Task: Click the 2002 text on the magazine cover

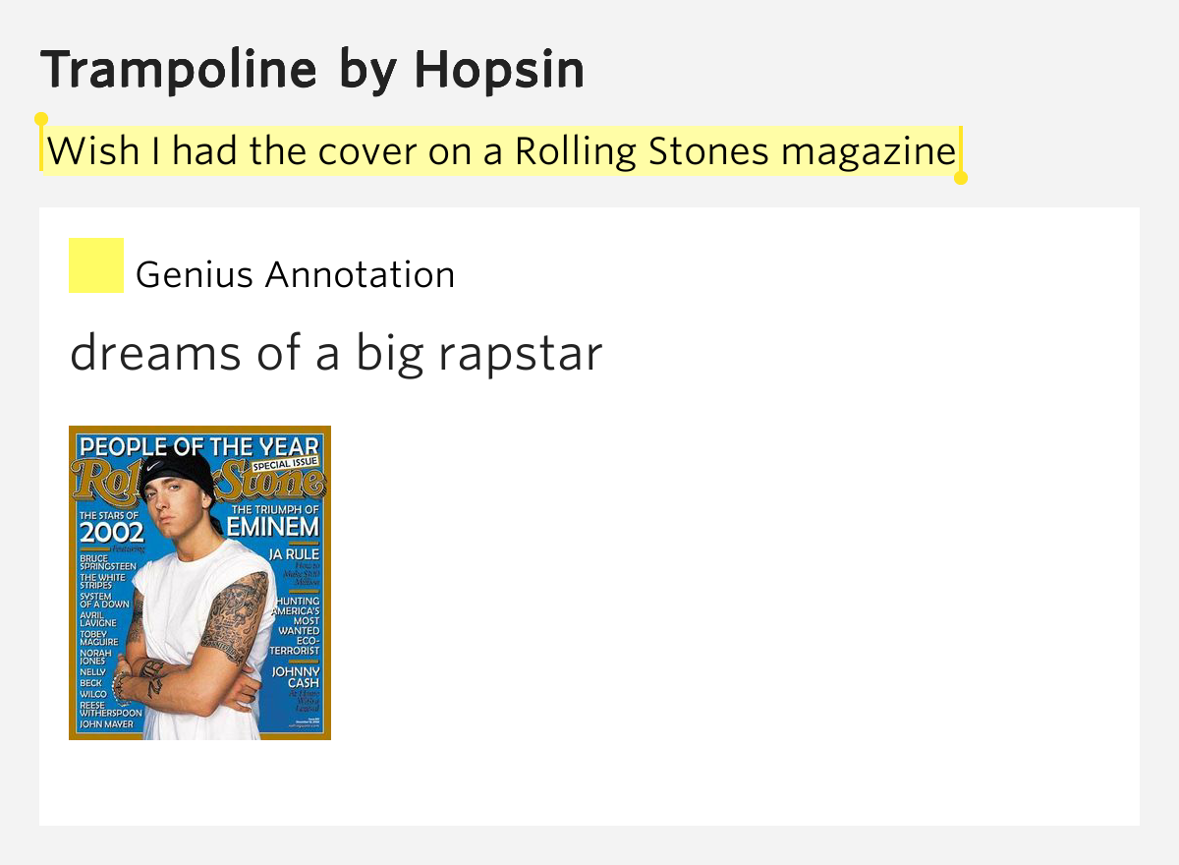Action: tap(111, 533)
